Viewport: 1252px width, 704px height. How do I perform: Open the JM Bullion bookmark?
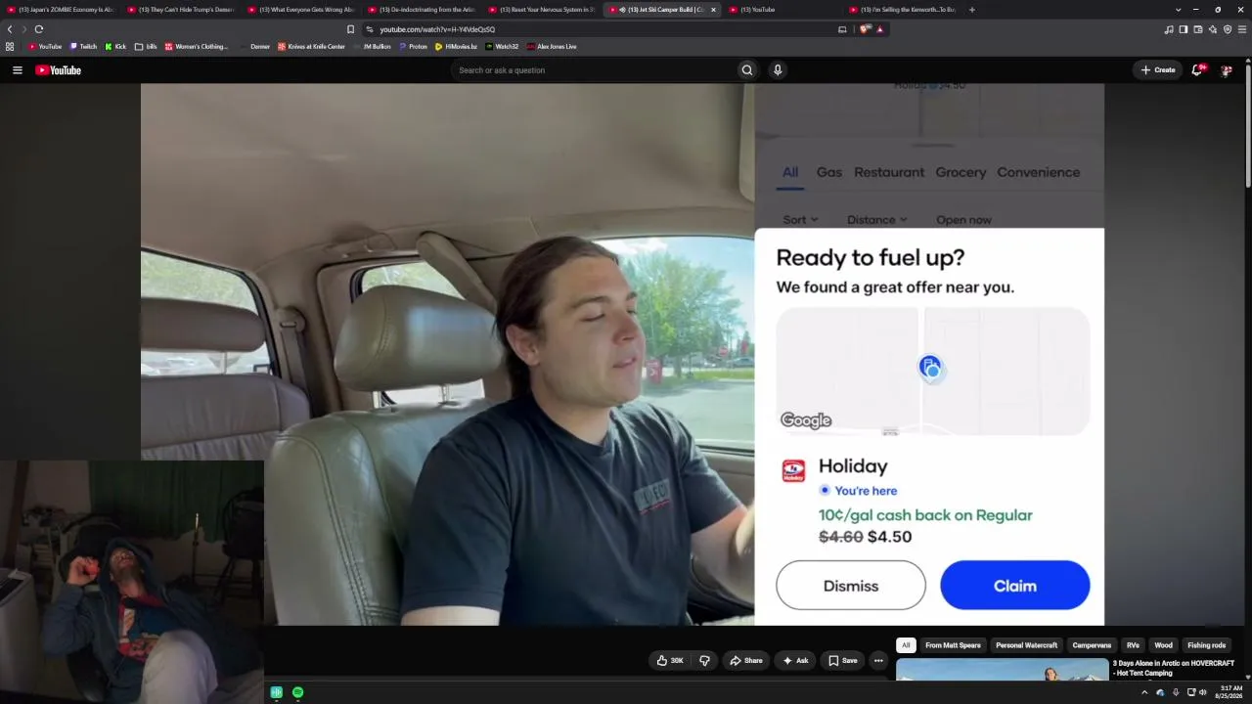(372, 46)
